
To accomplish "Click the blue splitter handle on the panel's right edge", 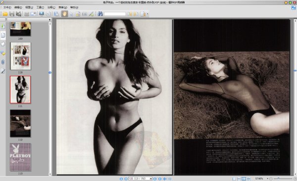I will (50, 72).
